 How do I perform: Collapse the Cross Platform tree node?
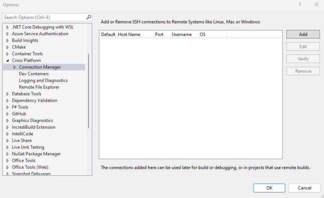[x=7, y=61]
